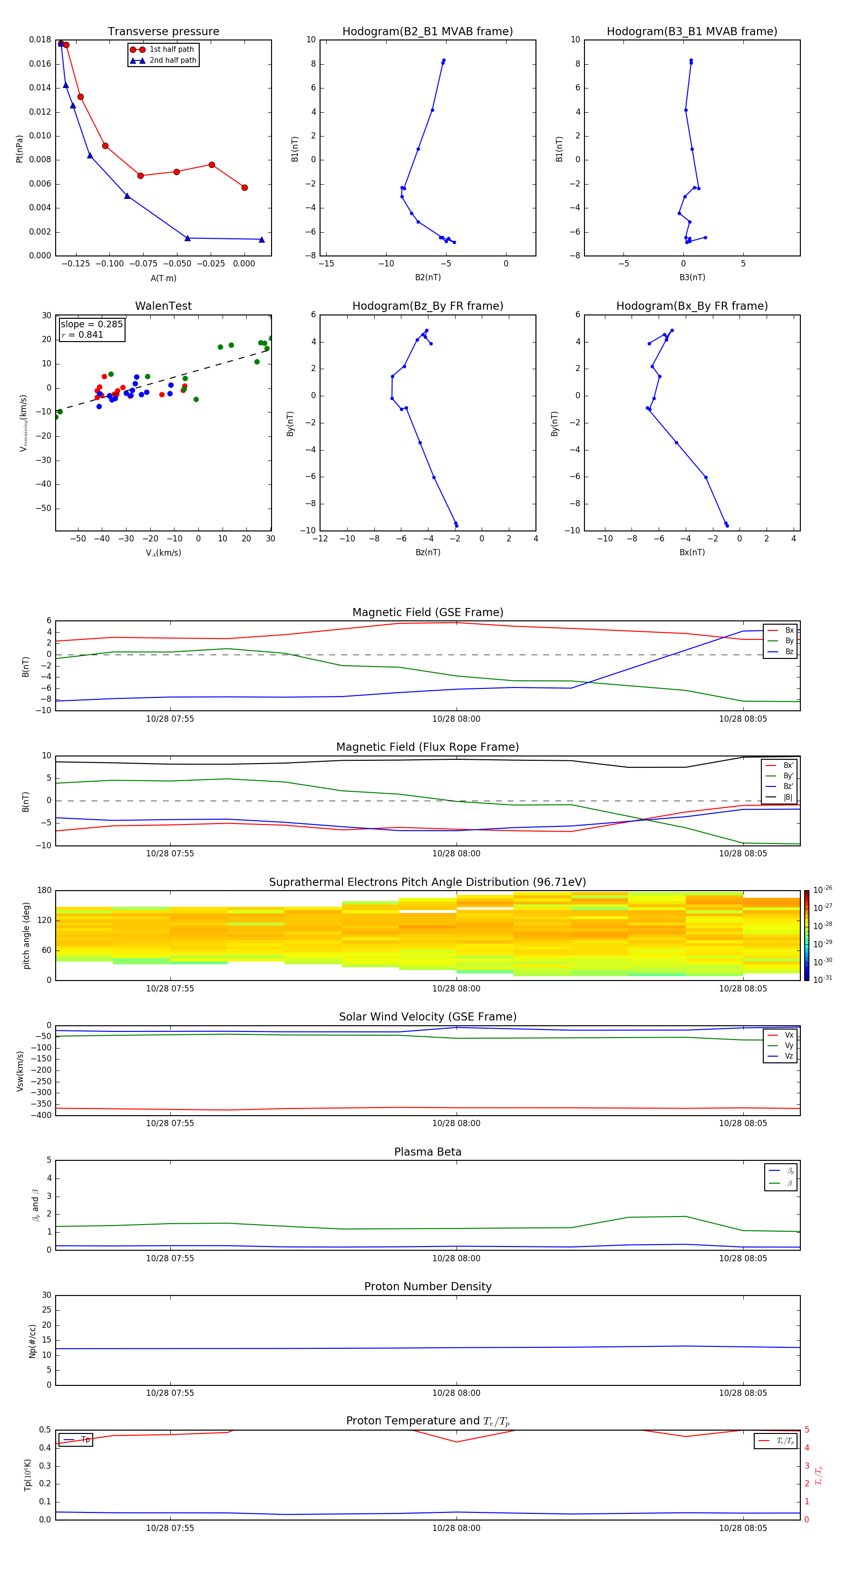Click the 'Hodogram(Bx_By FR frame)' title
The width and height of the screenshot is (856, 1570).
point(692,306)
